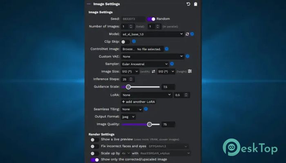Click the Seed input field
Image resolution: width=286 pixels, height=163 pixels.
[133, 19]
